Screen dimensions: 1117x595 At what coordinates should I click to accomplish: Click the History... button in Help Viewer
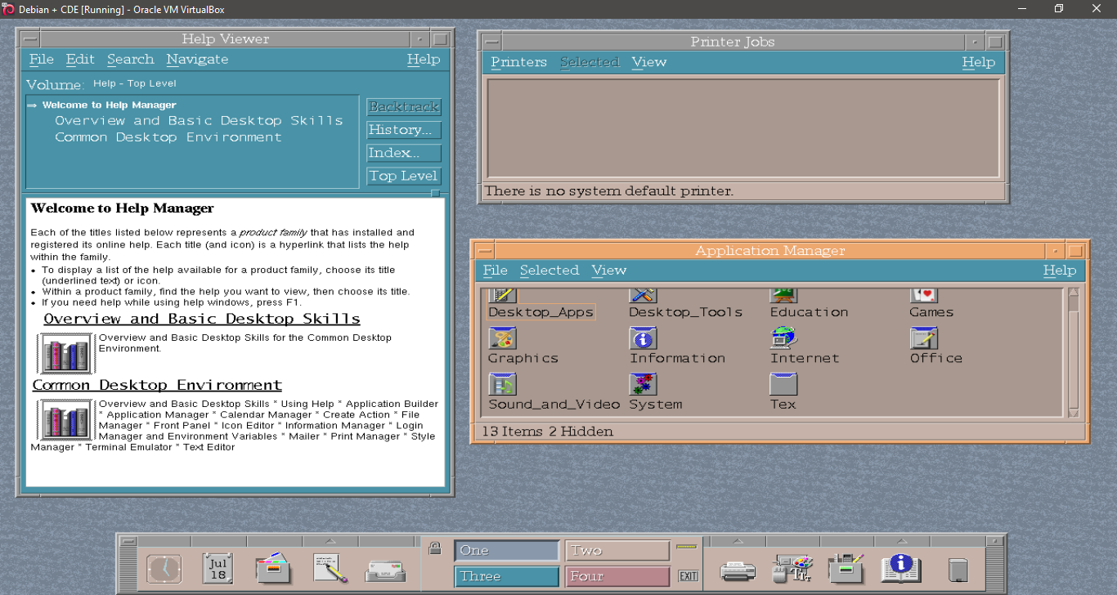click(403, 130)
